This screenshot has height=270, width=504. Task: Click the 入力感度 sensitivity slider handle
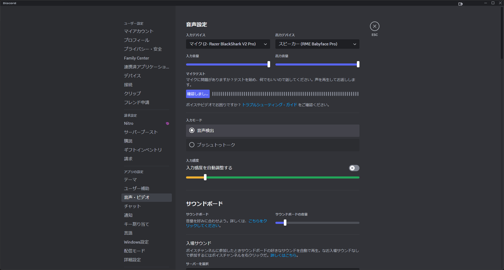[x=205, y=177]
